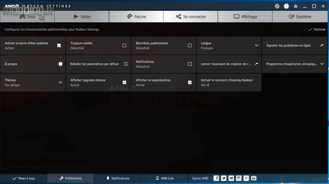Open the Facebook social icon
The image size is (329, 184).
click(216, 178)
